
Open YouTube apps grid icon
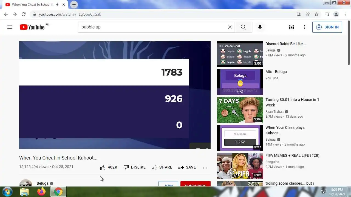pos(291,27)
